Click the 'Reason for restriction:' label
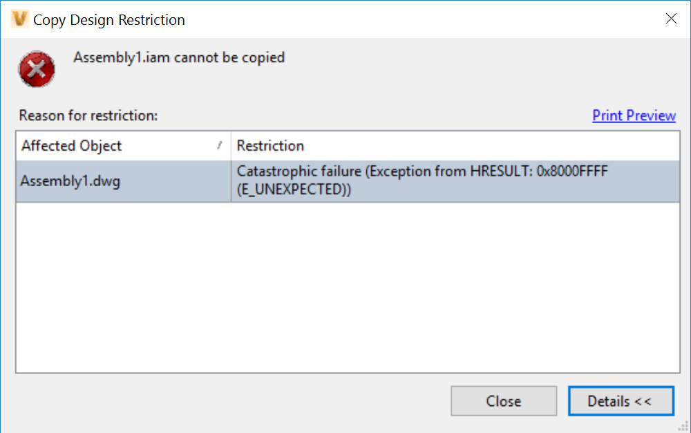The width and height of the screenshot is (691, 433). click(88, 116)
